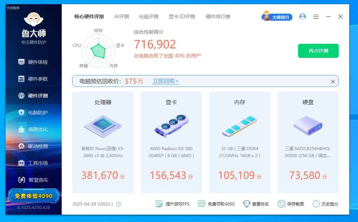
Task: Click the 硬盘 drive illustration
Action: [308, 126]
